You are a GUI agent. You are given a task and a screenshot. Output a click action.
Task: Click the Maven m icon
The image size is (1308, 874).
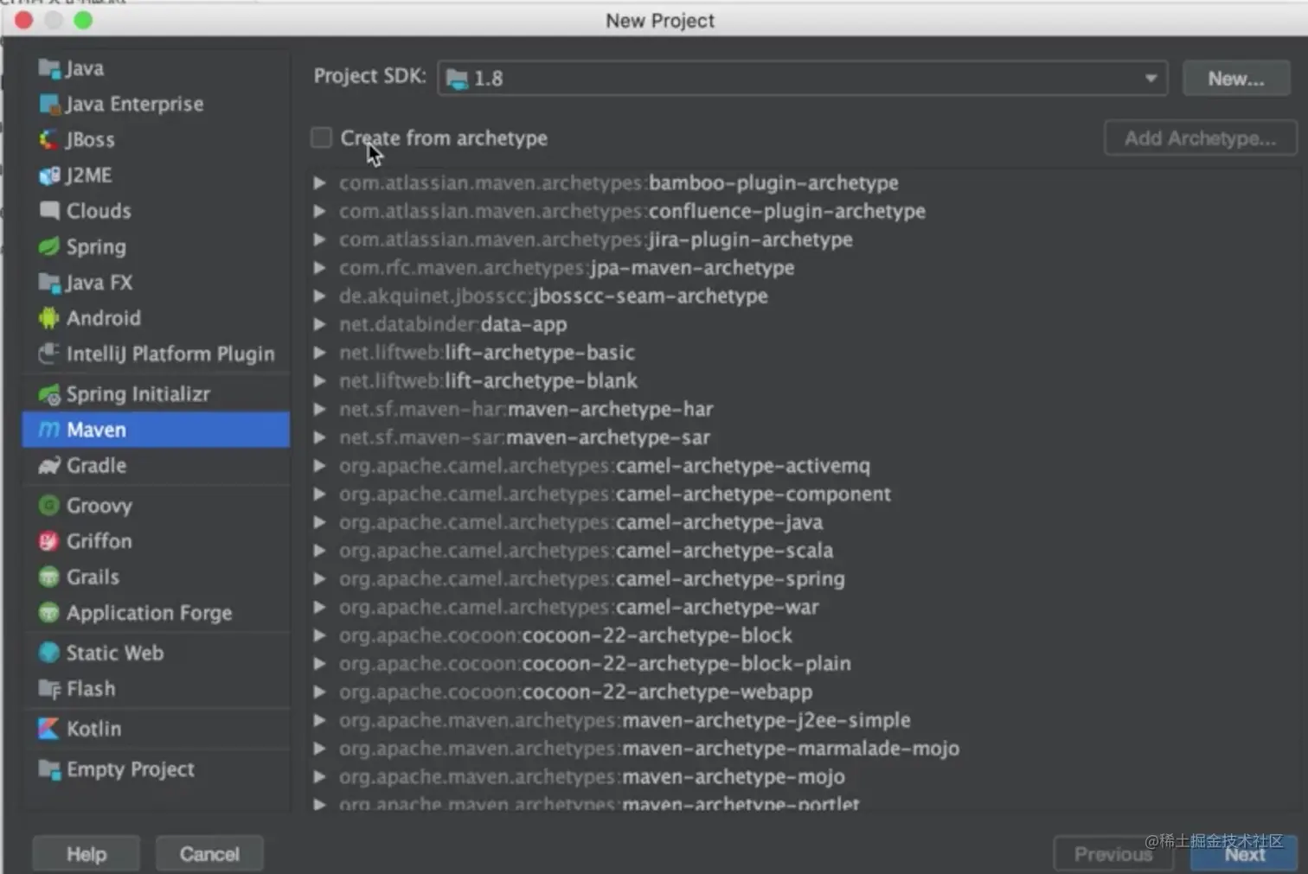click(49, 430)
